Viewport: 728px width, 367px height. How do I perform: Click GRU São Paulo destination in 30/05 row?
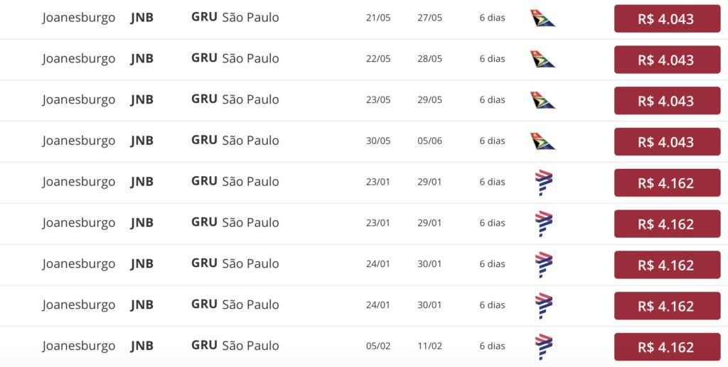(235, 141)
